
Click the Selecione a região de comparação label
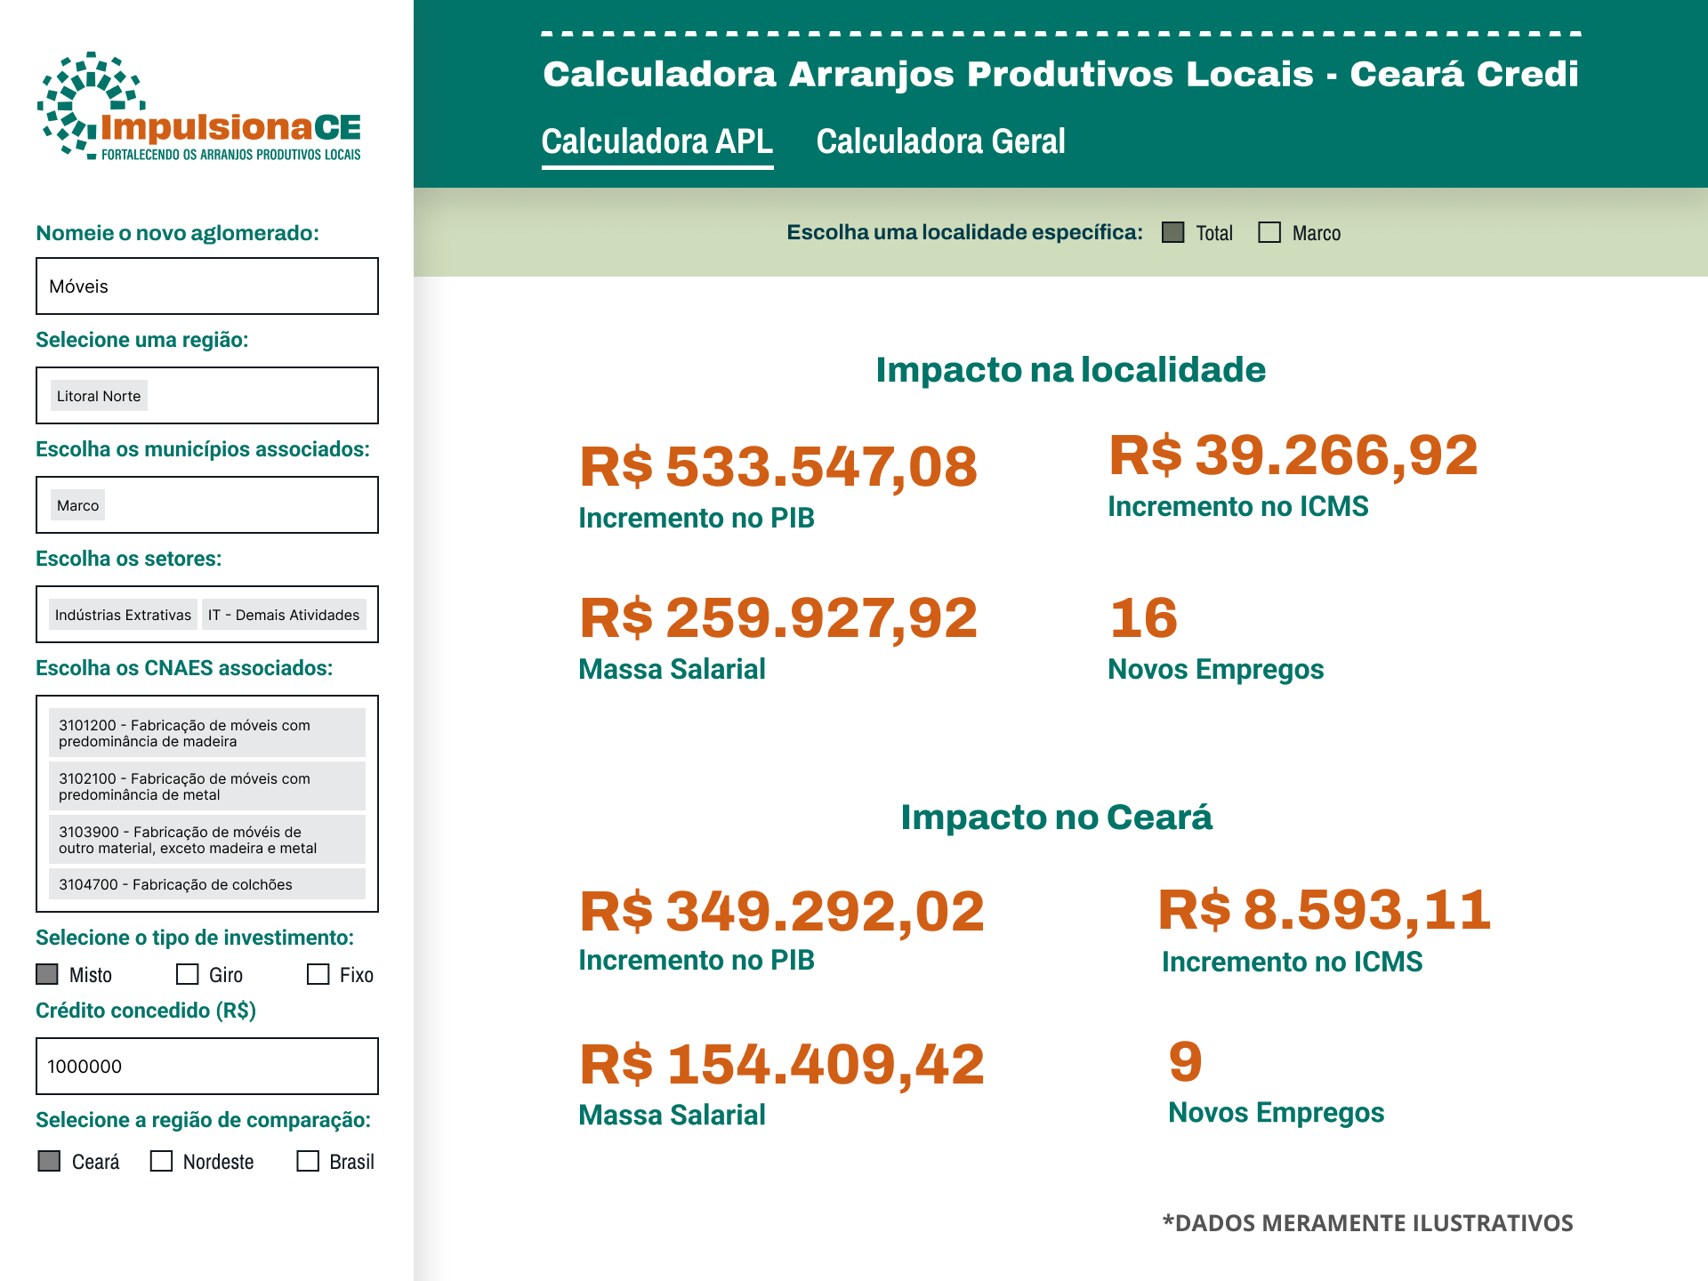coord(203,1120)
